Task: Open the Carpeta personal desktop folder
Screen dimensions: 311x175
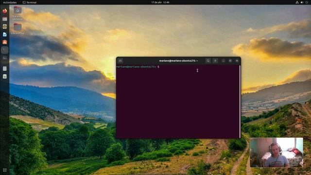Action: point(17,13)
